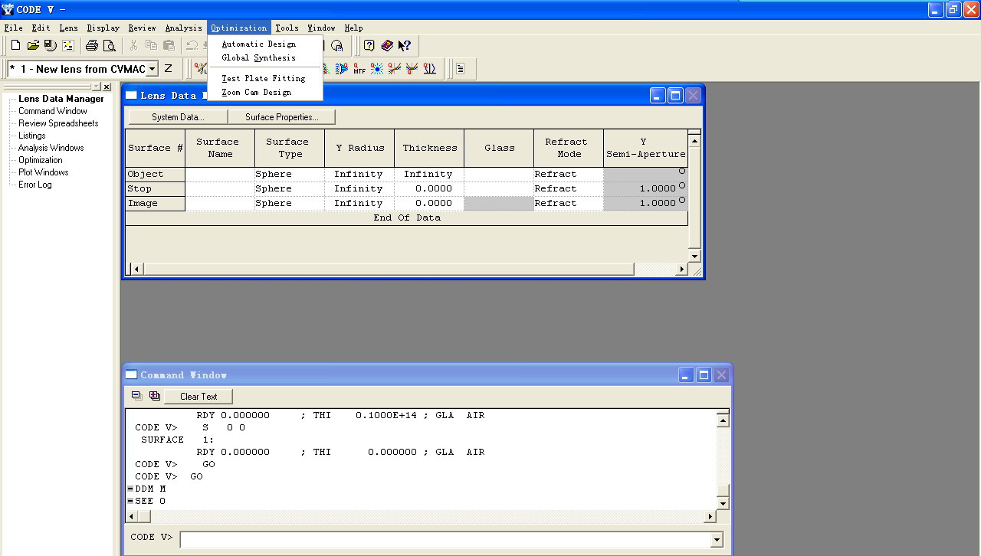Click the MTF analysis toolbar icon
Screen dimensions: 981x556
point(359,69)
